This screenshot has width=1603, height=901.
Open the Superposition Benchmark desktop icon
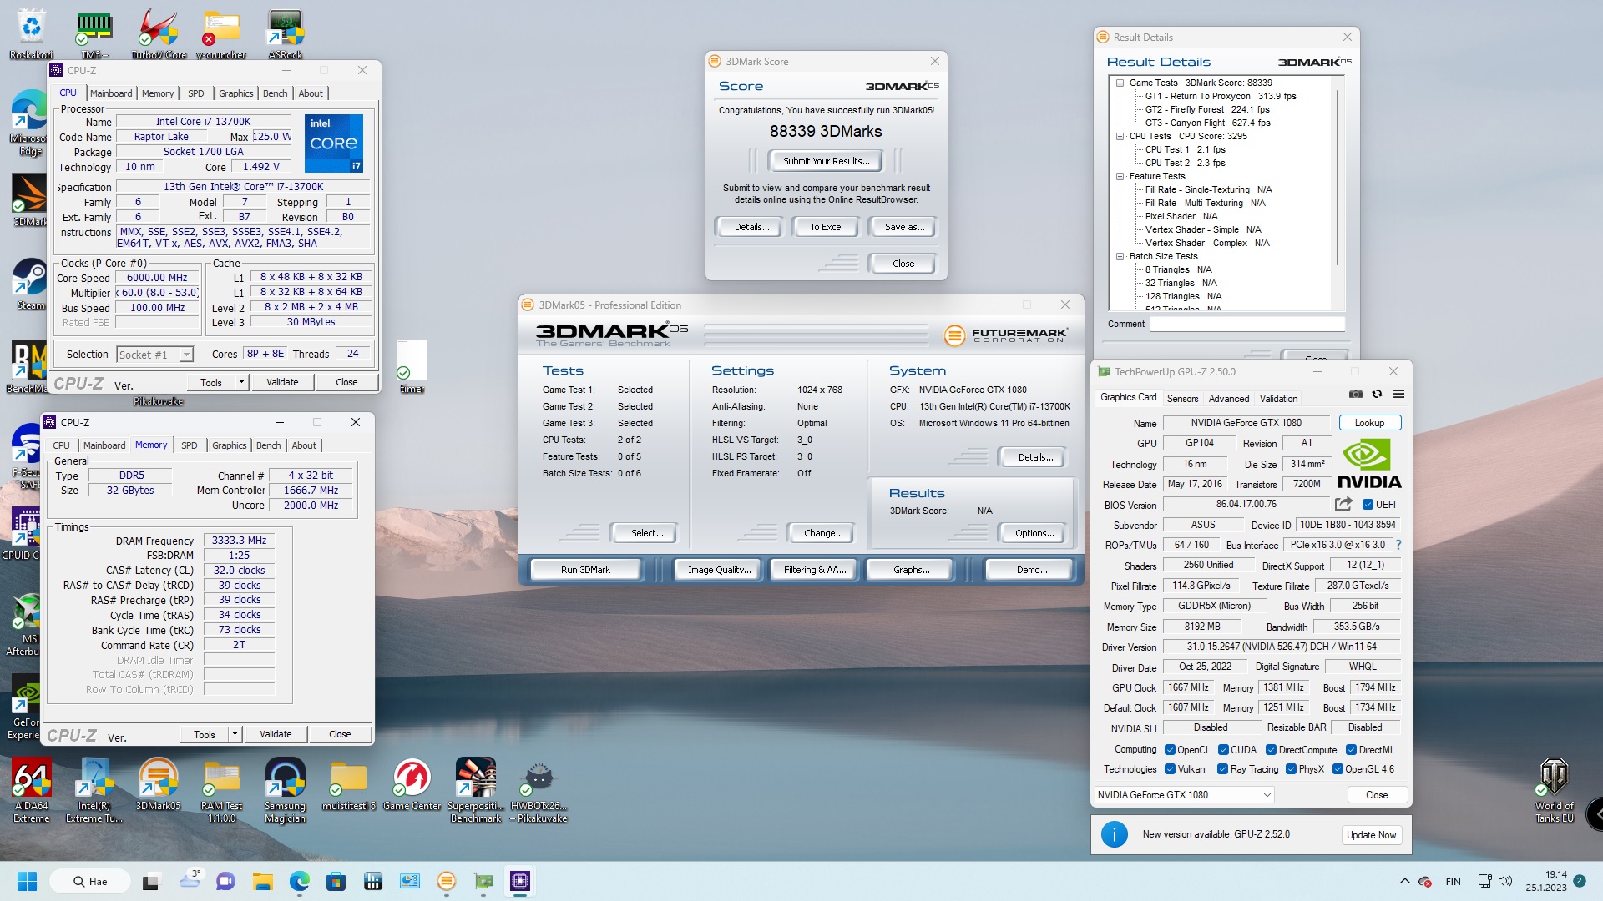(x=475, y=791)
